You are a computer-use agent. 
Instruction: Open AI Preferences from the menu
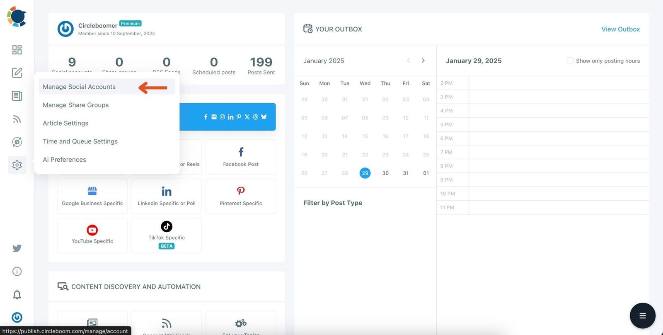click(x=64, y=160)
